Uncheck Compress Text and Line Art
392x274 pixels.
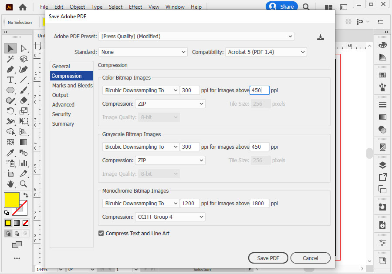[101, 233]
